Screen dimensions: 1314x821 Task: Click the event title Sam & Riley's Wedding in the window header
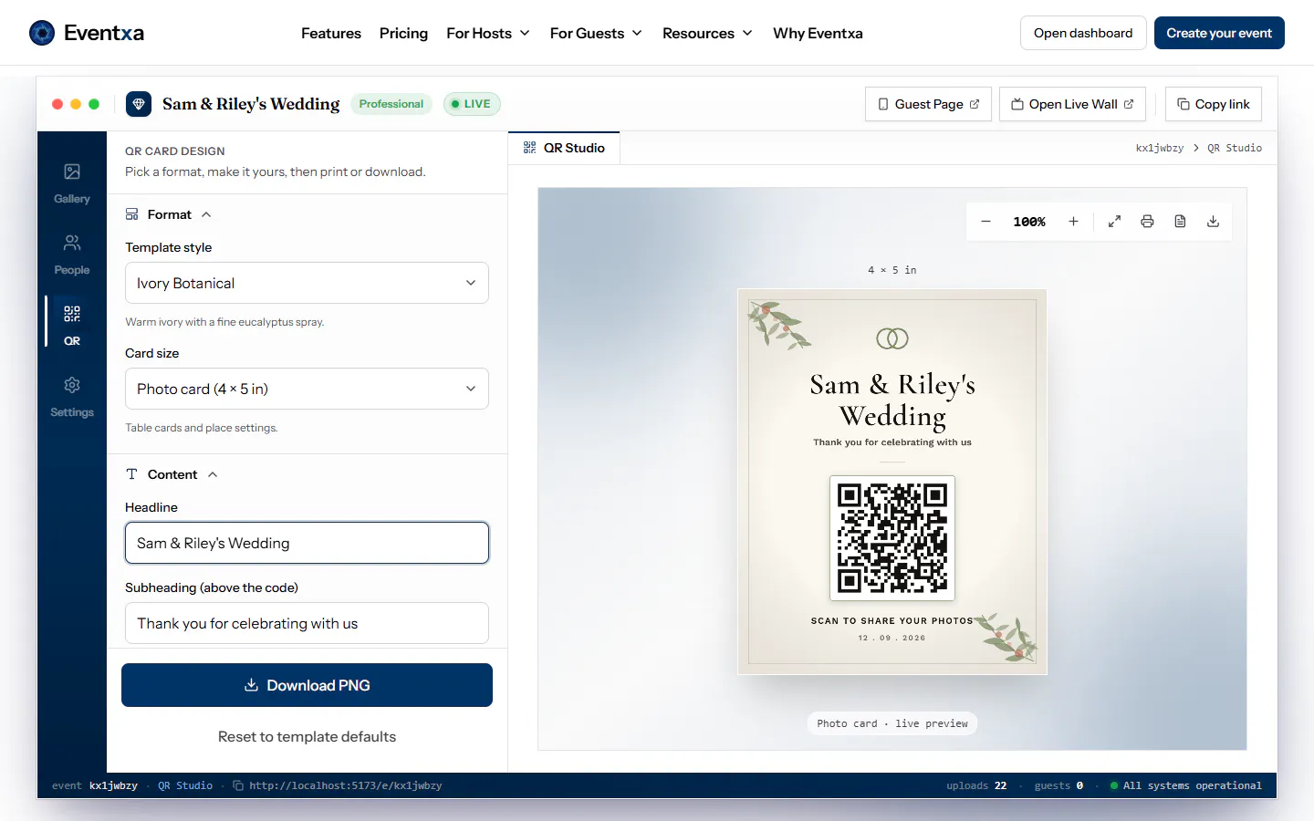[251, 104]
